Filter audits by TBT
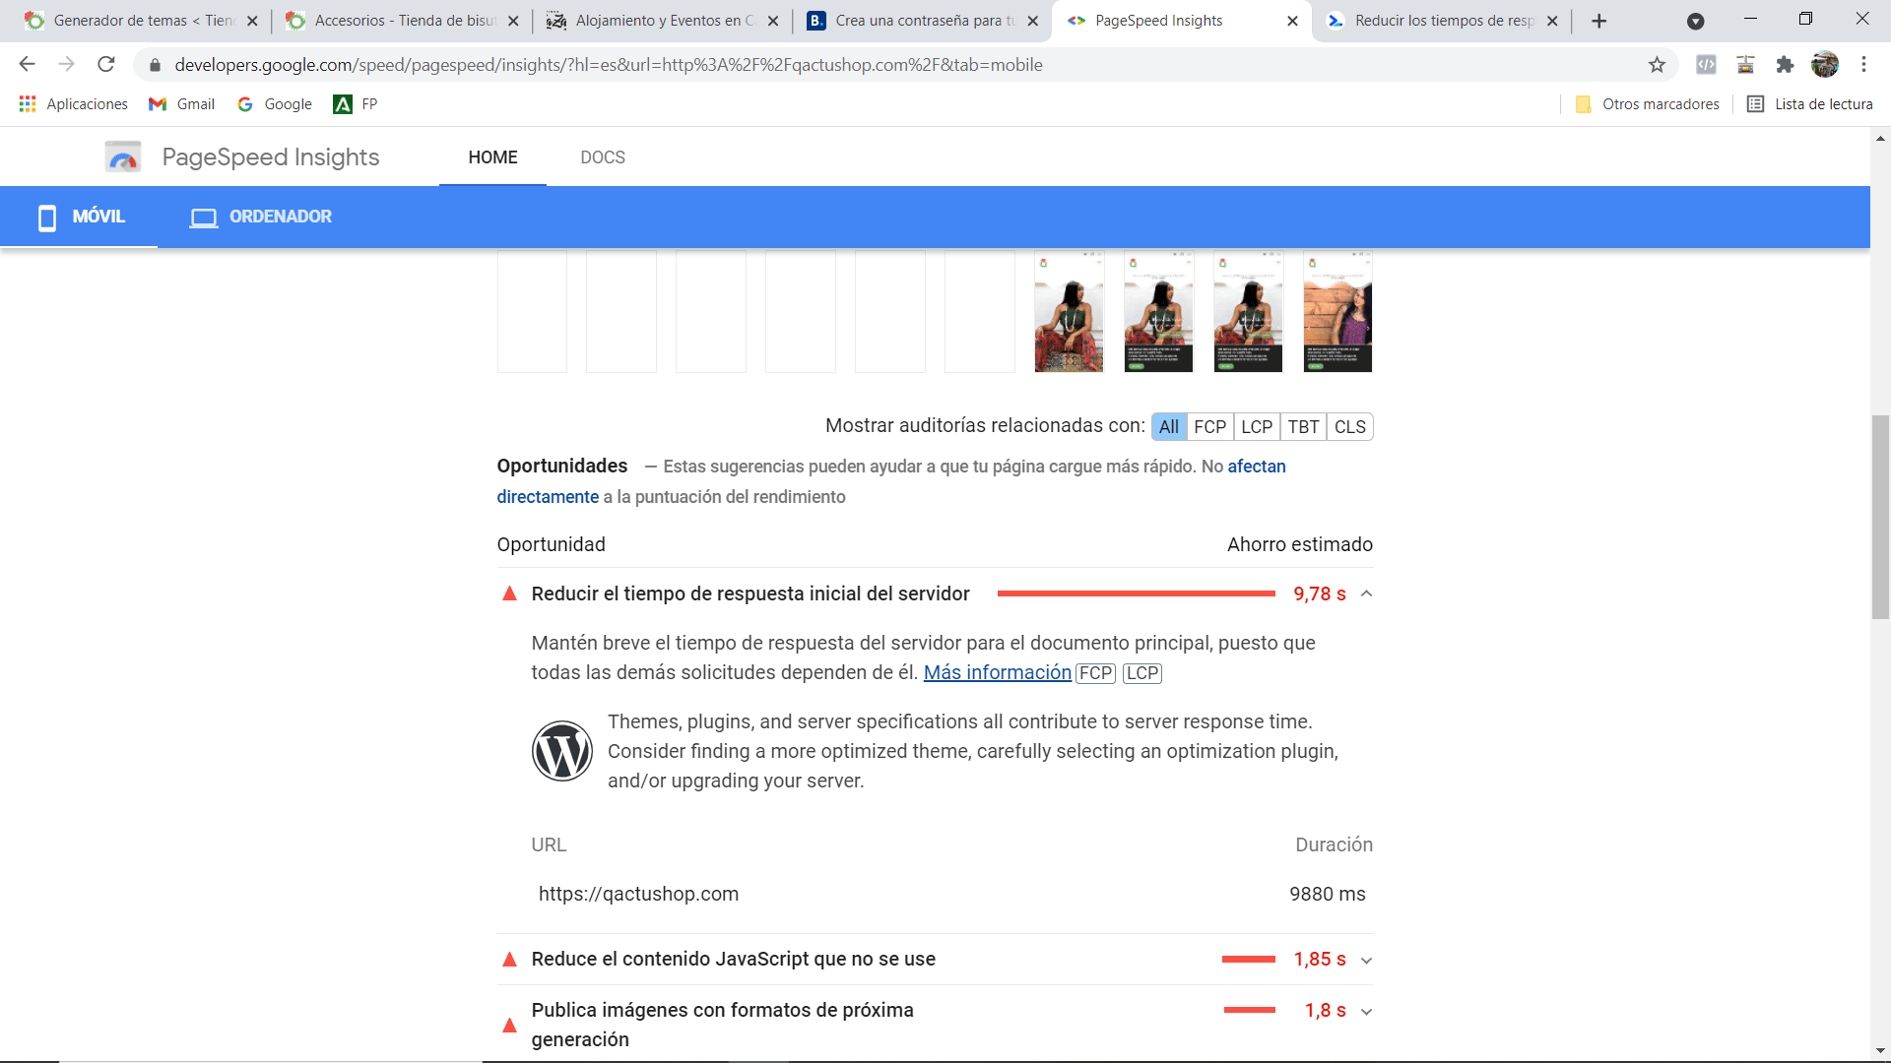 (x=1303, y=427)
